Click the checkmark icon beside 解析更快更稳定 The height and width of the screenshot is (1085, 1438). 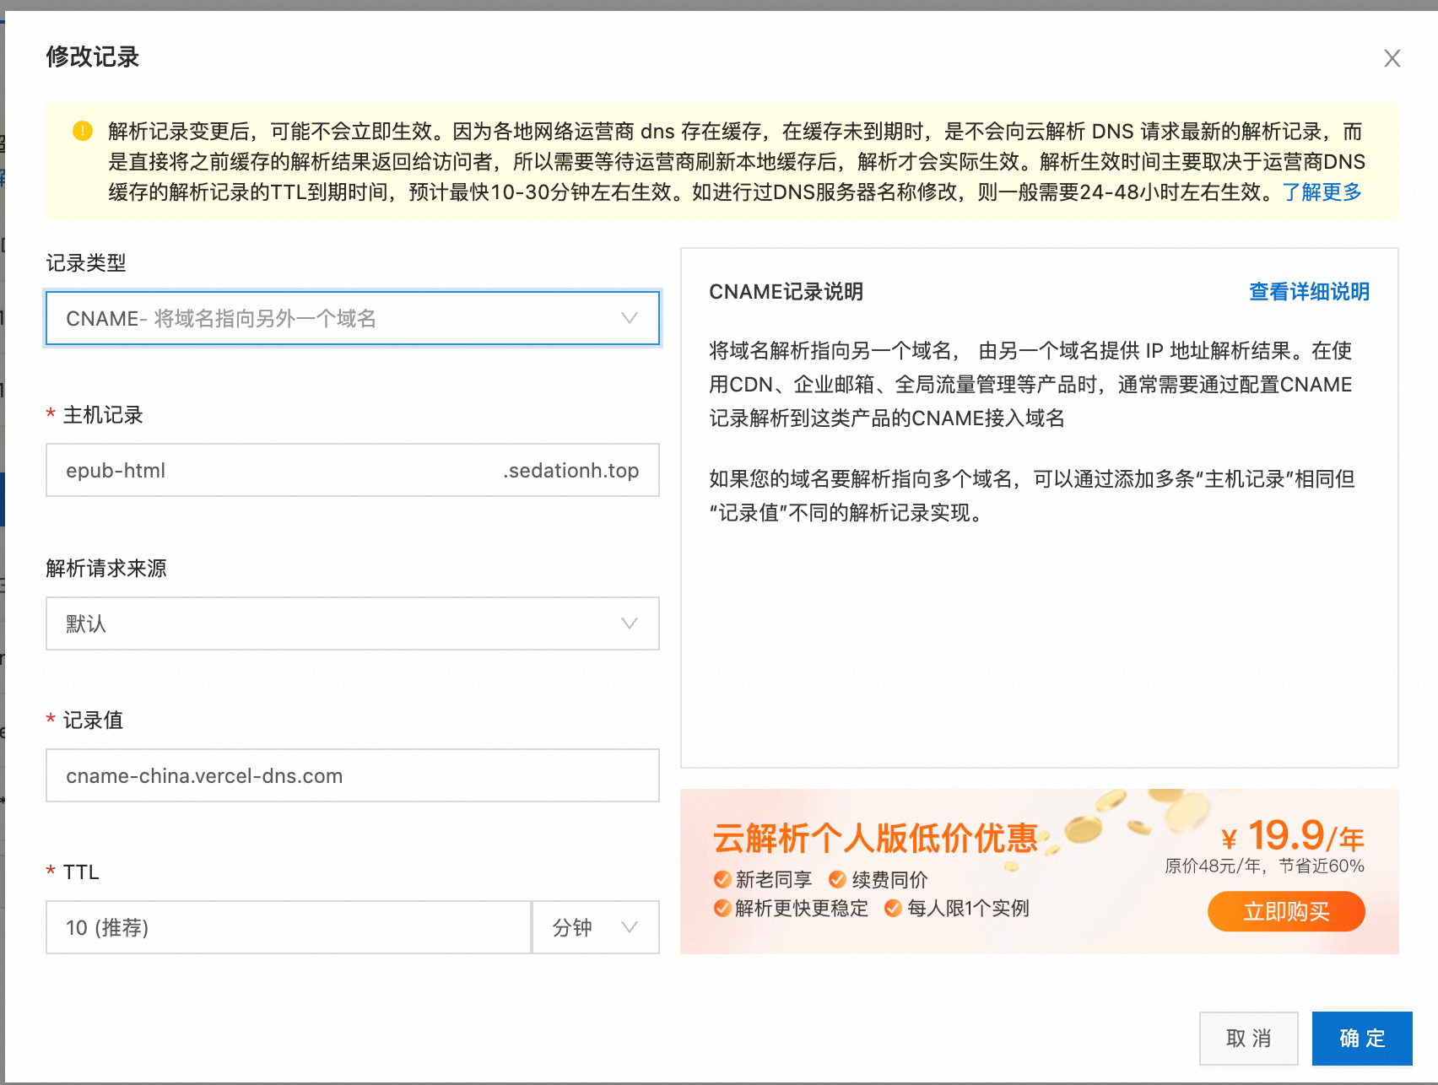click(722, 909)
